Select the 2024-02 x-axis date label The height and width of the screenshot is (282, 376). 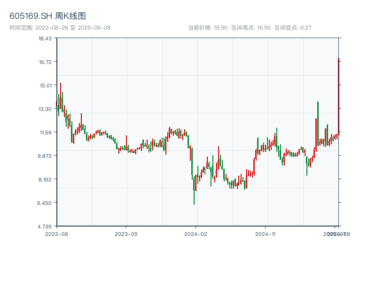click(196, 234)
